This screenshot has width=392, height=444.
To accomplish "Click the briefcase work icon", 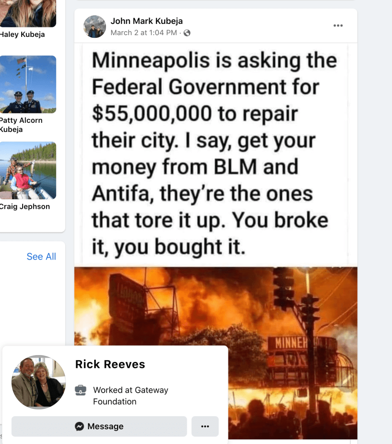I will click(x=81, y=390).
